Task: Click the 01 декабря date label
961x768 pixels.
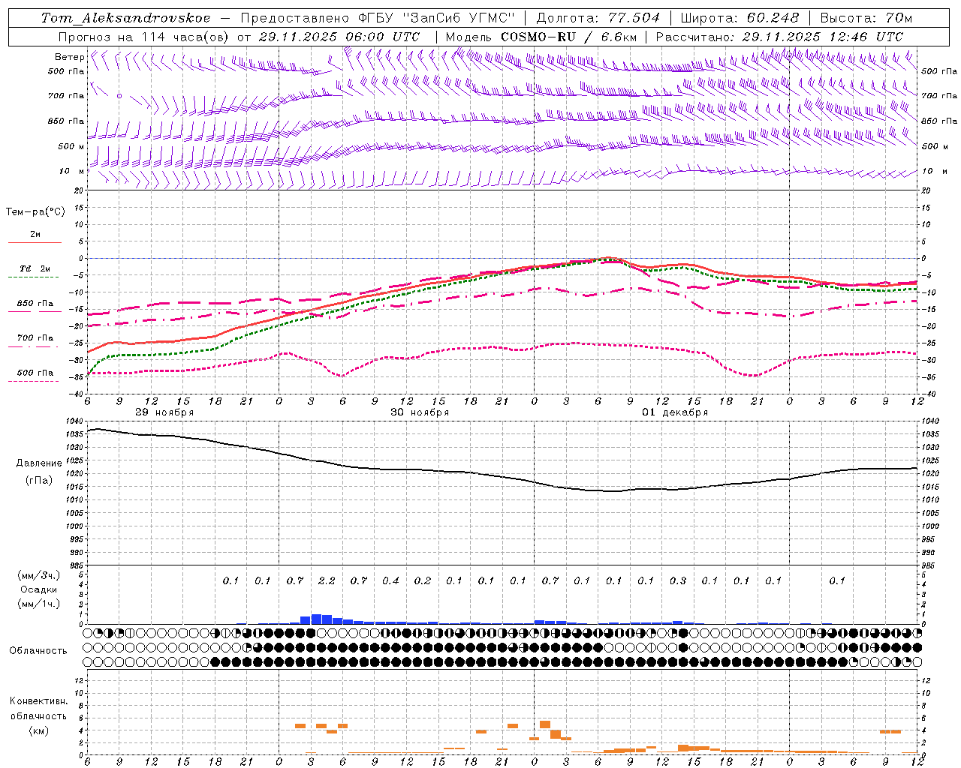Action: click(x=675, y=412)
